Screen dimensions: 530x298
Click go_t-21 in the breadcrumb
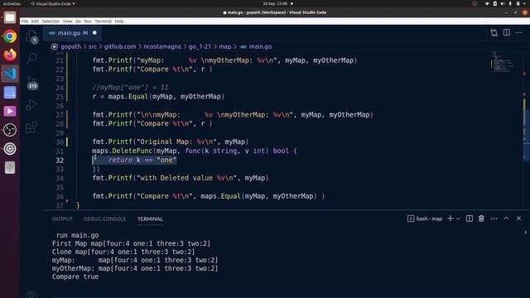tap(200, 46)
